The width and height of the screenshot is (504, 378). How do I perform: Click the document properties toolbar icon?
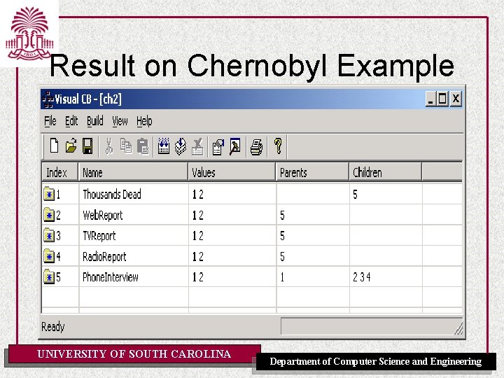218,147
